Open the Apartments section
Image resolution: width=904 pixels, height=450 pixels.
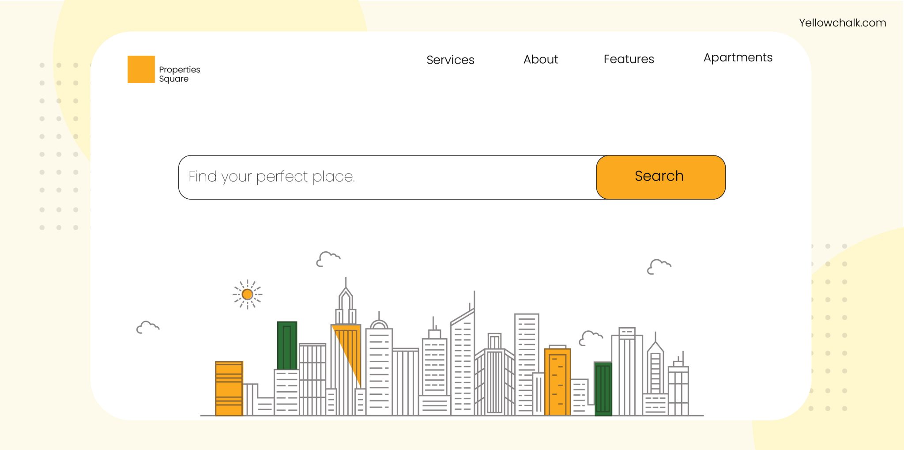(x=738, y=57)
